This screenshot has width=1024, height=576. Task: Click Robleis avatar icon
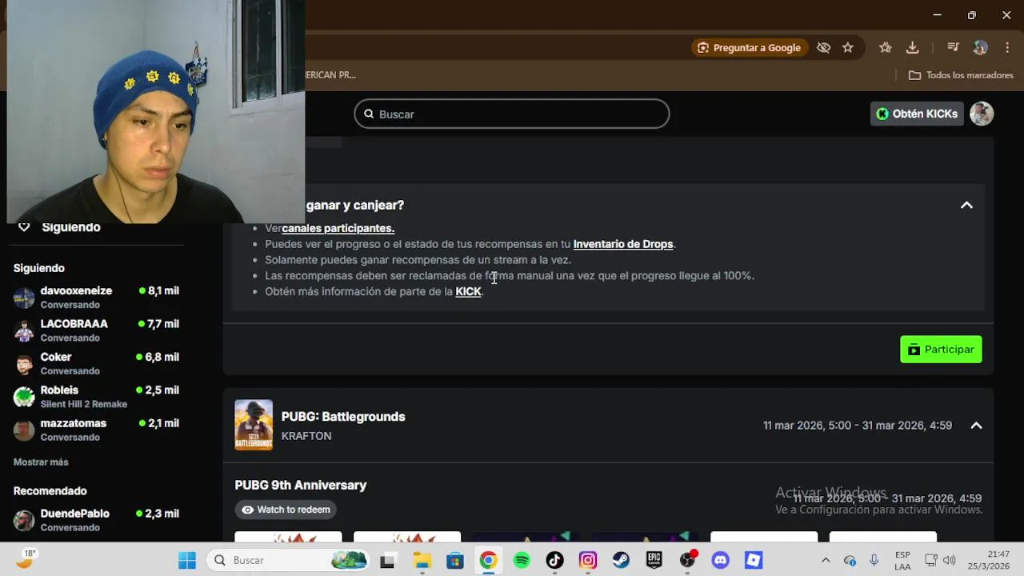(x=25, y=397)
